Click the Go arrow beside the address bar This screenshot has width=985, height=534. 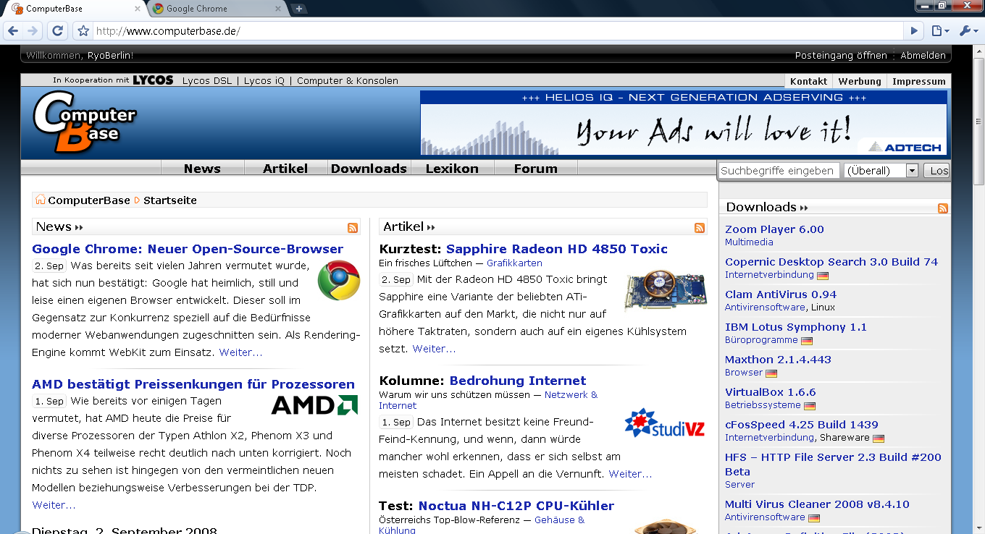[x=914, y=31]
